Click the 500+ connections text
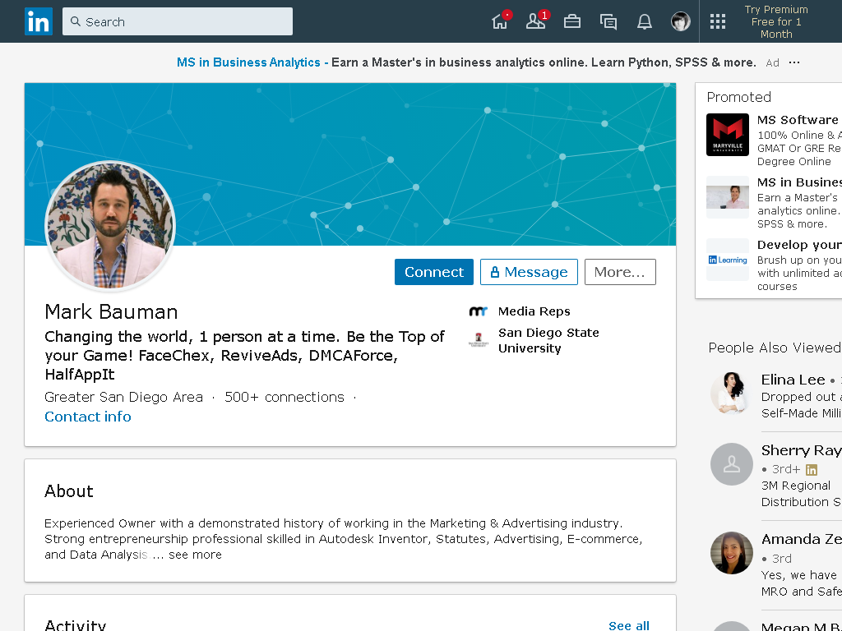 (284, 397)
